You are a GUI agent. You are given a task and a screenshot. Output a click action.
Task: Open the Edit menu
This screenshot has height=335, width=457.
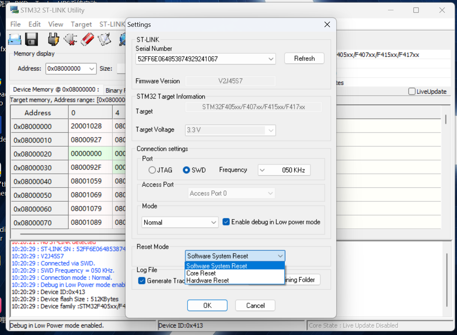pos(35,24)
